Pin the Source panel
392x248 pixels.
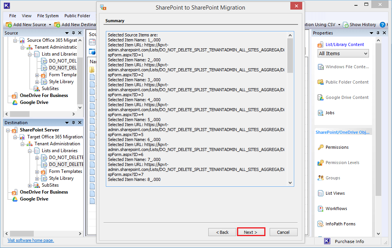pos(73,33)
